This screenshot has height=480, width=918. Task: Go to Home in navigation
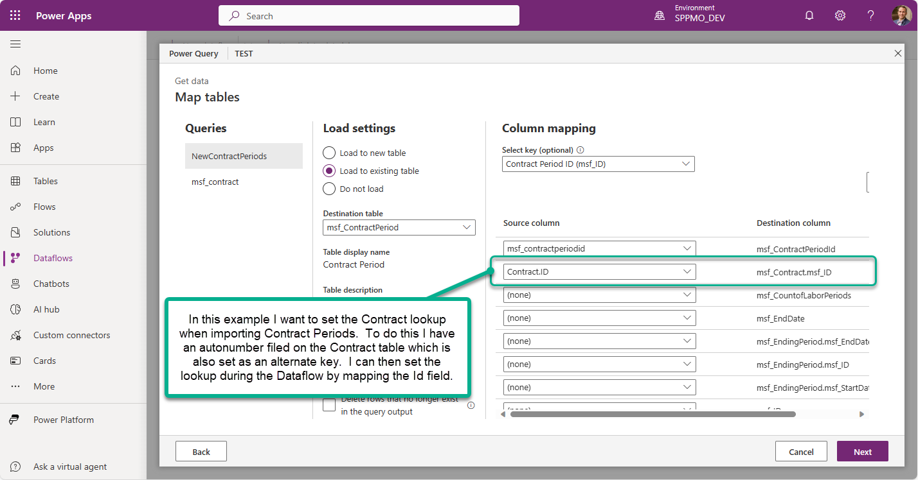point(46,71)
